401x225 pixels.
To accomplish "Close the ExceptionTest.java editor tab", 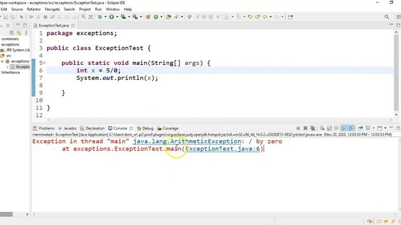I will (x=73, y=26).
